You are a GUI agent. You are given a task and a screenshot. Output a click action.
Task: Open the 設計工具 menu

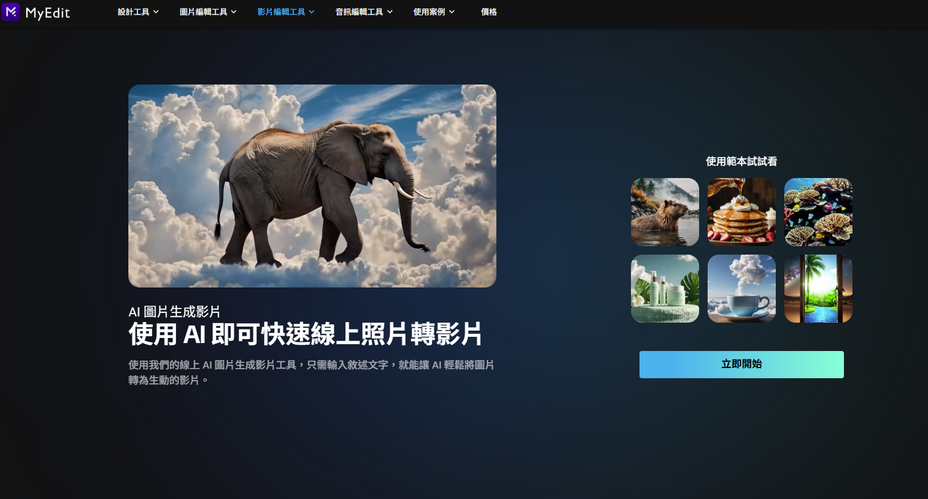[133, 12]
